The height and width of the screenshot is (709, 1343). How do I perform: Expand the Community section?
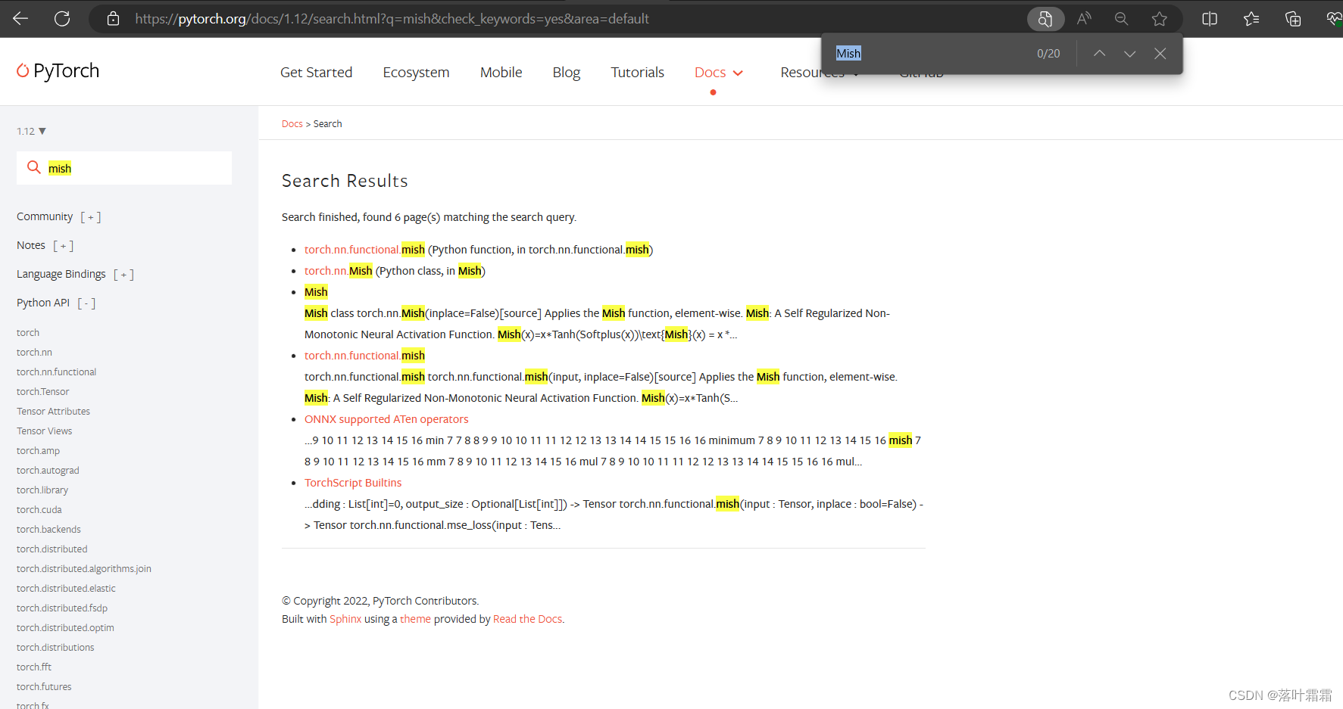[x=90, y=216]
